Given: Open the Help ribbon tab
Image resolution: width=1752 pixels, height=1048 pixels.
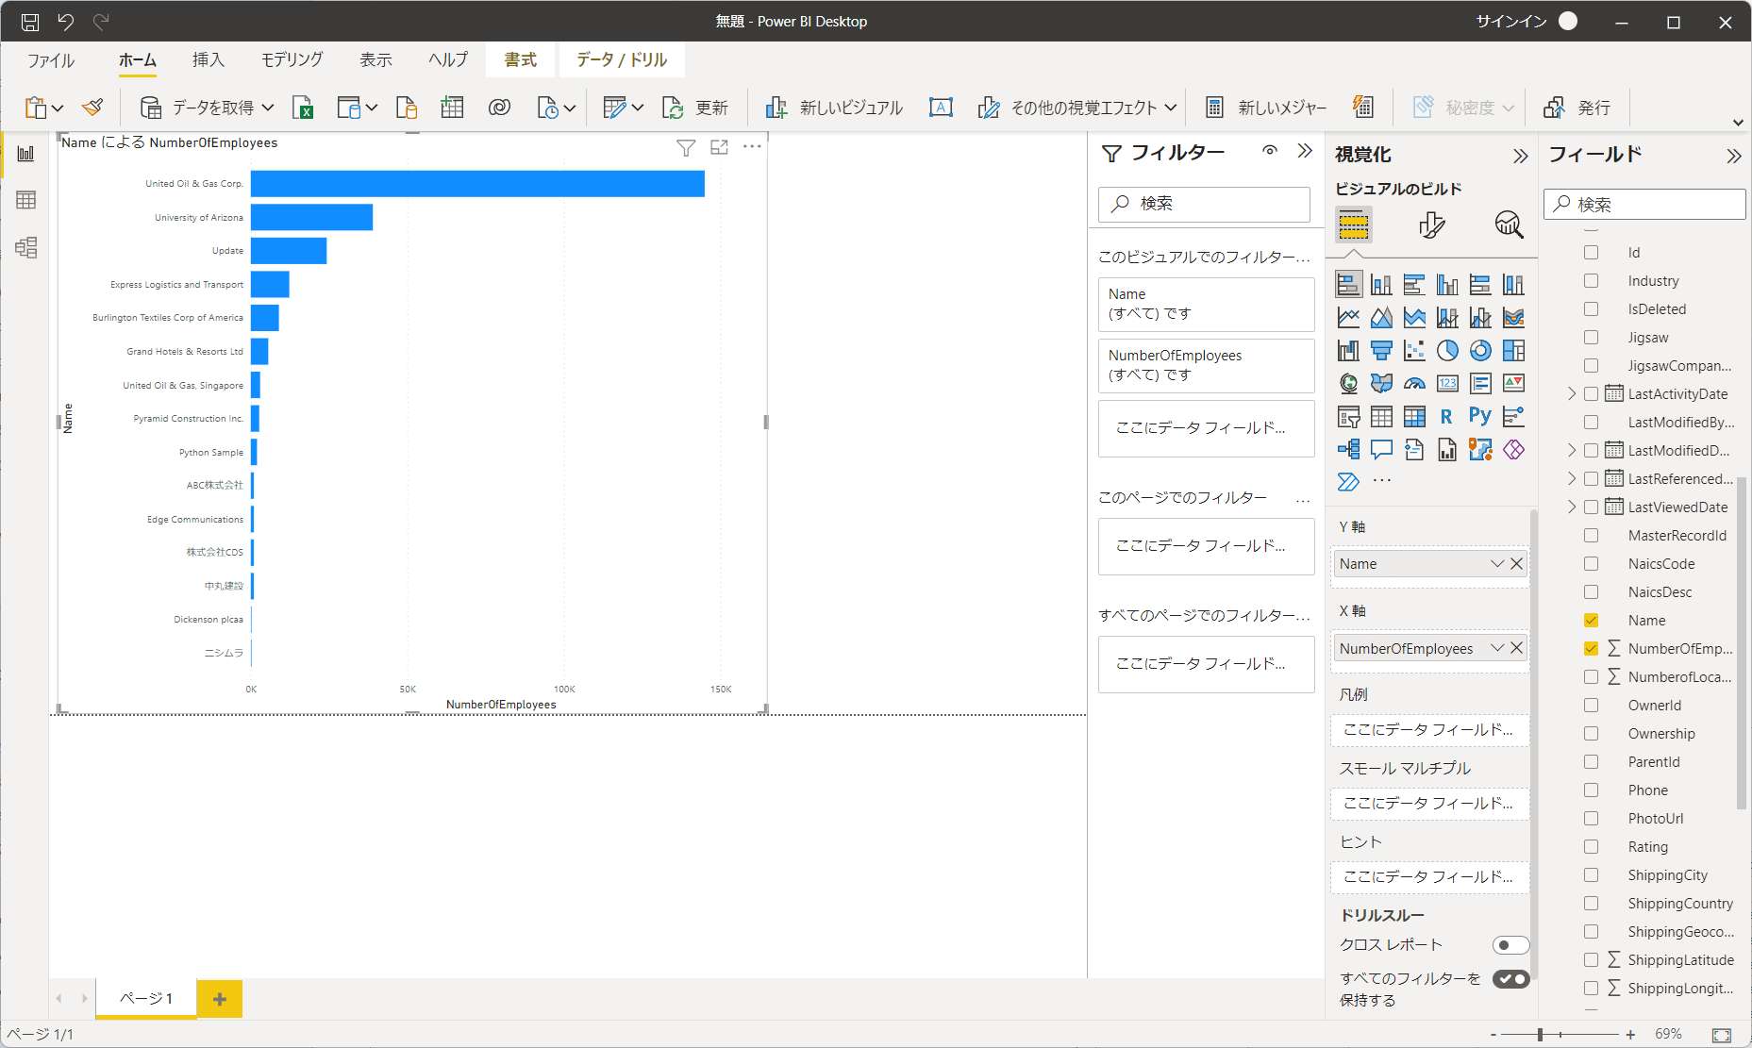Looking at the screenshot, I should coord(448,60).
